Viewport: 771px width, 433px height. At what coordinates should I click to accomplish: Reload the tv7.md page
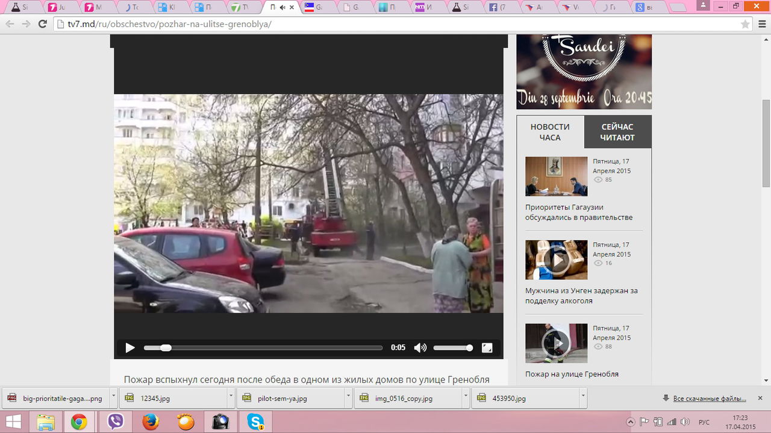pyautogui.click(x=42, y=24)
